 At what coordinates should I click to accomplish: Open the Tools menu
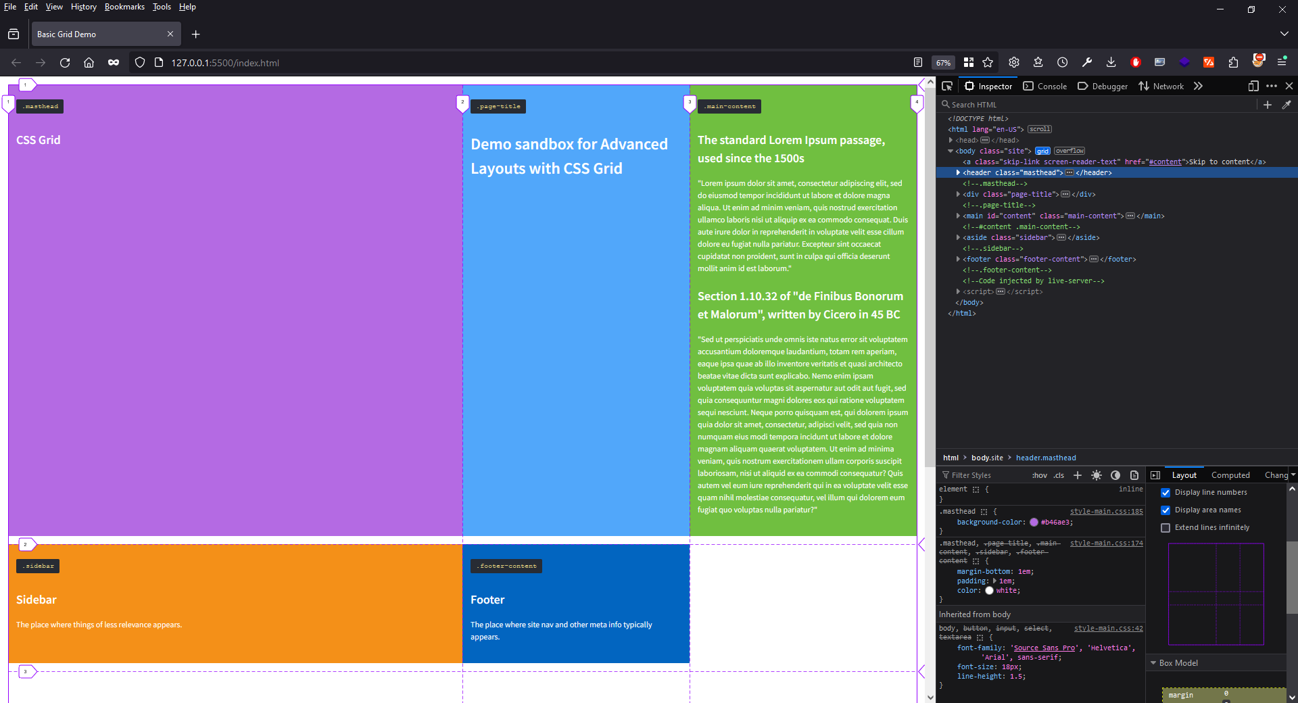coord(162,7)
